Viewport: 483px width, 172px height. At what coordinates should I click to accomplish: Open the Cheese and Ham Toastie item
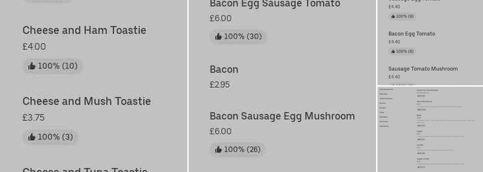[x=84, y=30]
